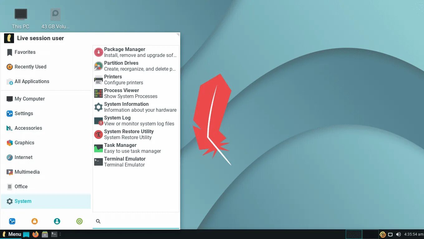Open terminal from the taskbar launcher
The image size is (424, 239).
tap(54, 234)
